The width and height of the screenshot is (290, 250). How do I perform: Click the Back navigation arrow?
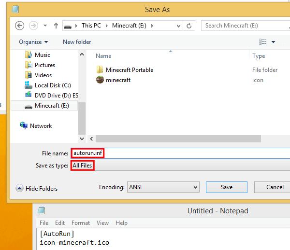pos(19,26)
